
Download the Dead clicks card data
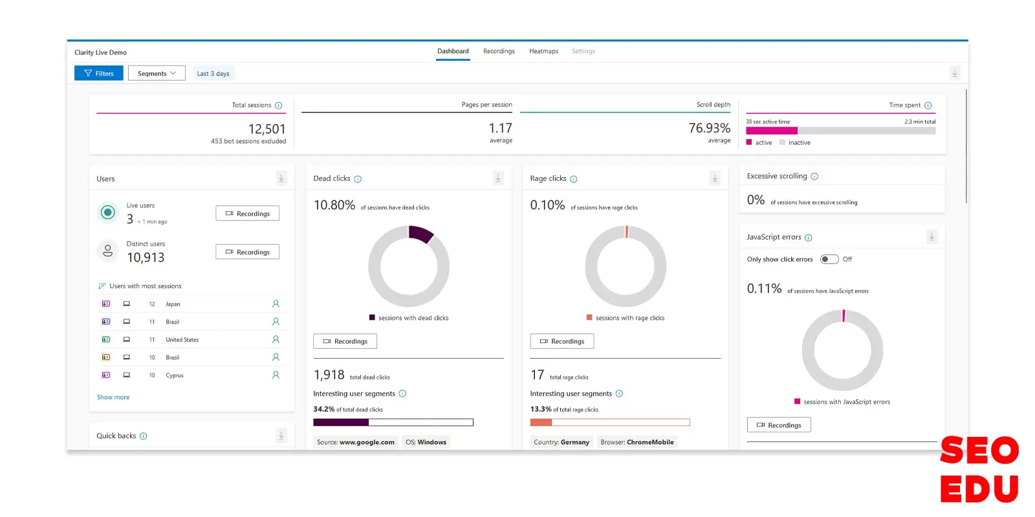coord(498,178)
